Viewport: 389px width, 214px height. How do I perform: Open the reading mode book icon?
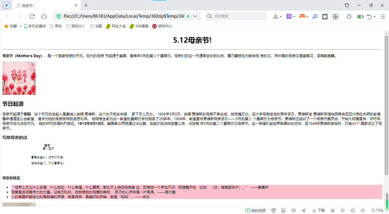click(x=325, y=16)
